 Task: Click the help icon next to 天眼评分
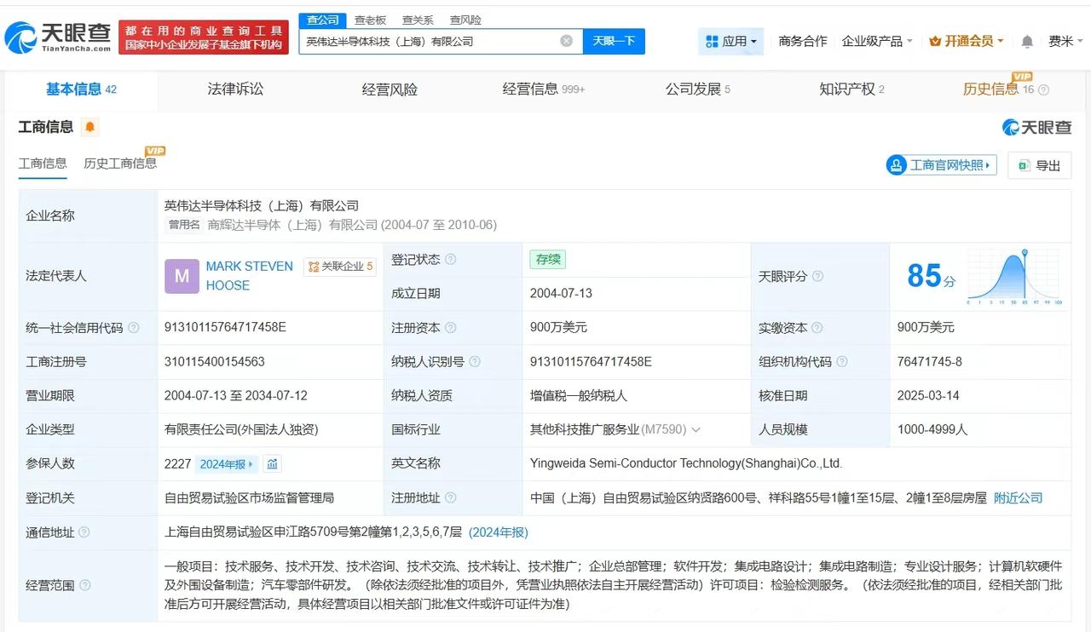click(x=817, y=276)
